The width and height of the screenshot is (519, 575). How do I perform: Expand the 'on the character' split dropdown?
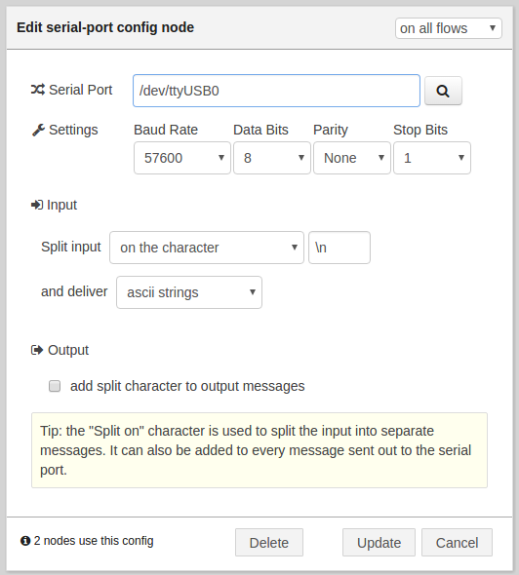coord(207,248)
